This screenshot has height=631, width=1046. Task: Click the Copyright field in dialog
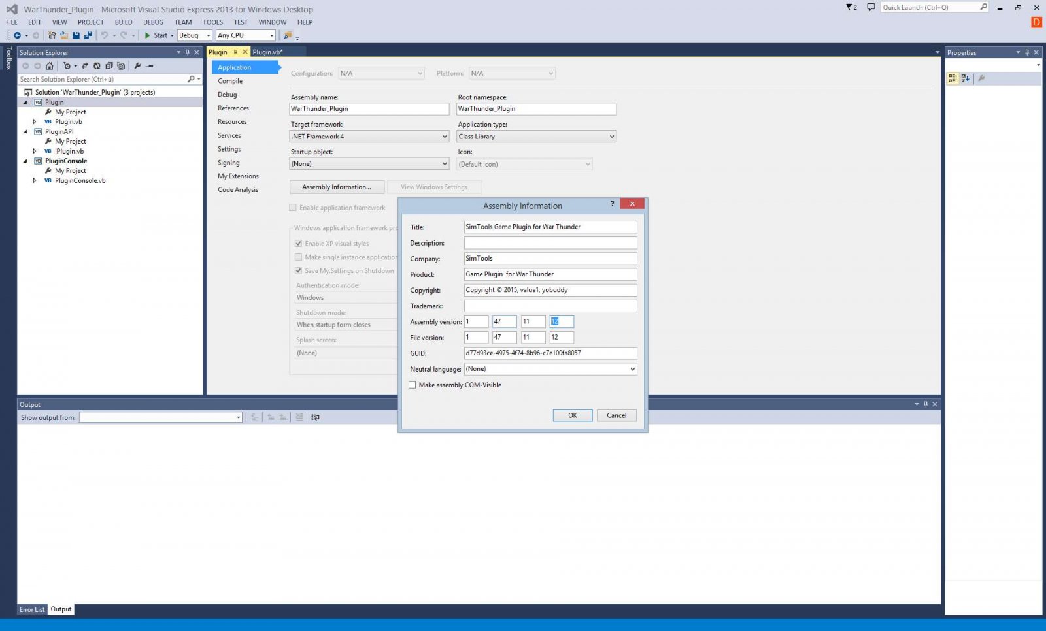[550, 290]
